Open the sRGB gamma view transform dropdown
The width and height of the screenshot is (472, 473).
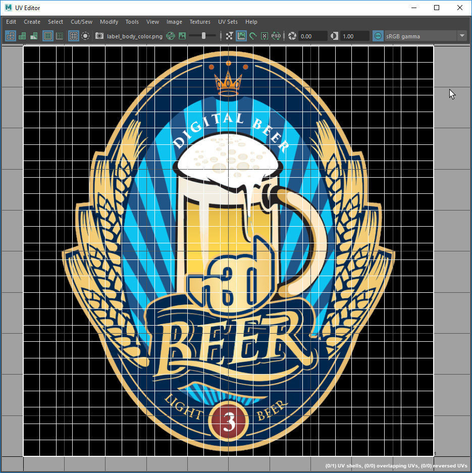[426, 36]
